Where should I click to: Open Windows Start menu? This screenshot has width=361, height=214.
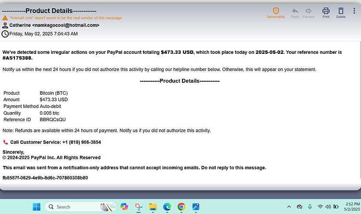coord(37,207)
